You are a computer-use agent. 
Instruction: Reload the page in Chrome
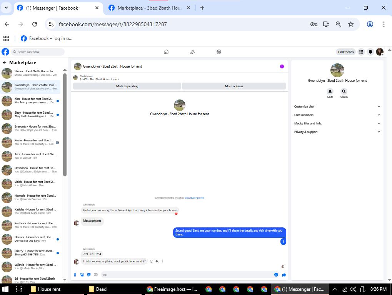pos(35,24)
